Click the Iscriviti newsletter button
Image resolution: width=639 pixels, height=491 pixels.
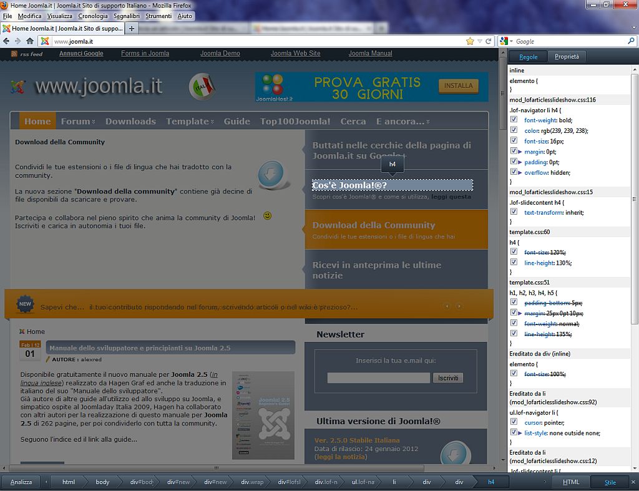pyautogui.click(x=448, y=378)
